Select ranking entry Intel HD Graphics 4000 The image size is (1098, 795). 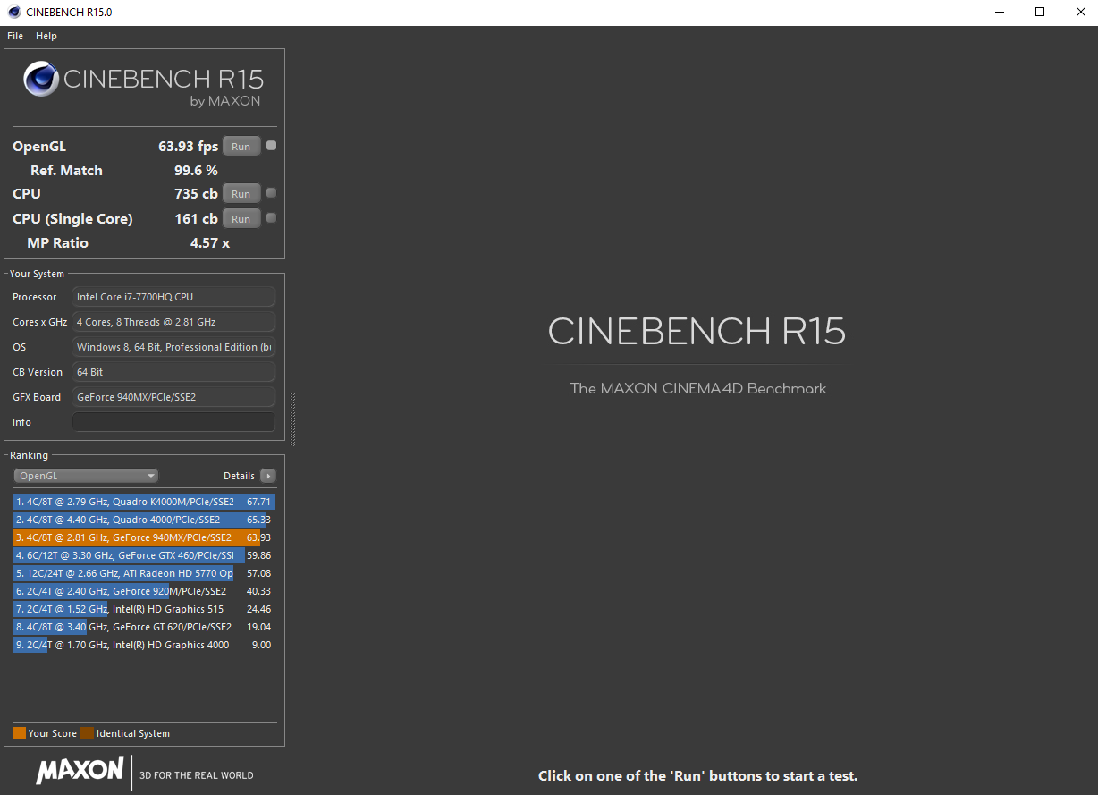144,645
